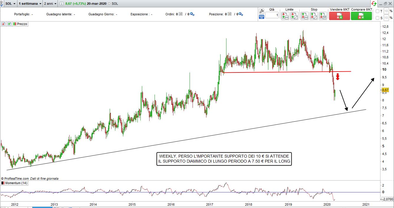
Task: Enable the S percentage checkbox
Action: pyautogui.click(x=377, y=18)
